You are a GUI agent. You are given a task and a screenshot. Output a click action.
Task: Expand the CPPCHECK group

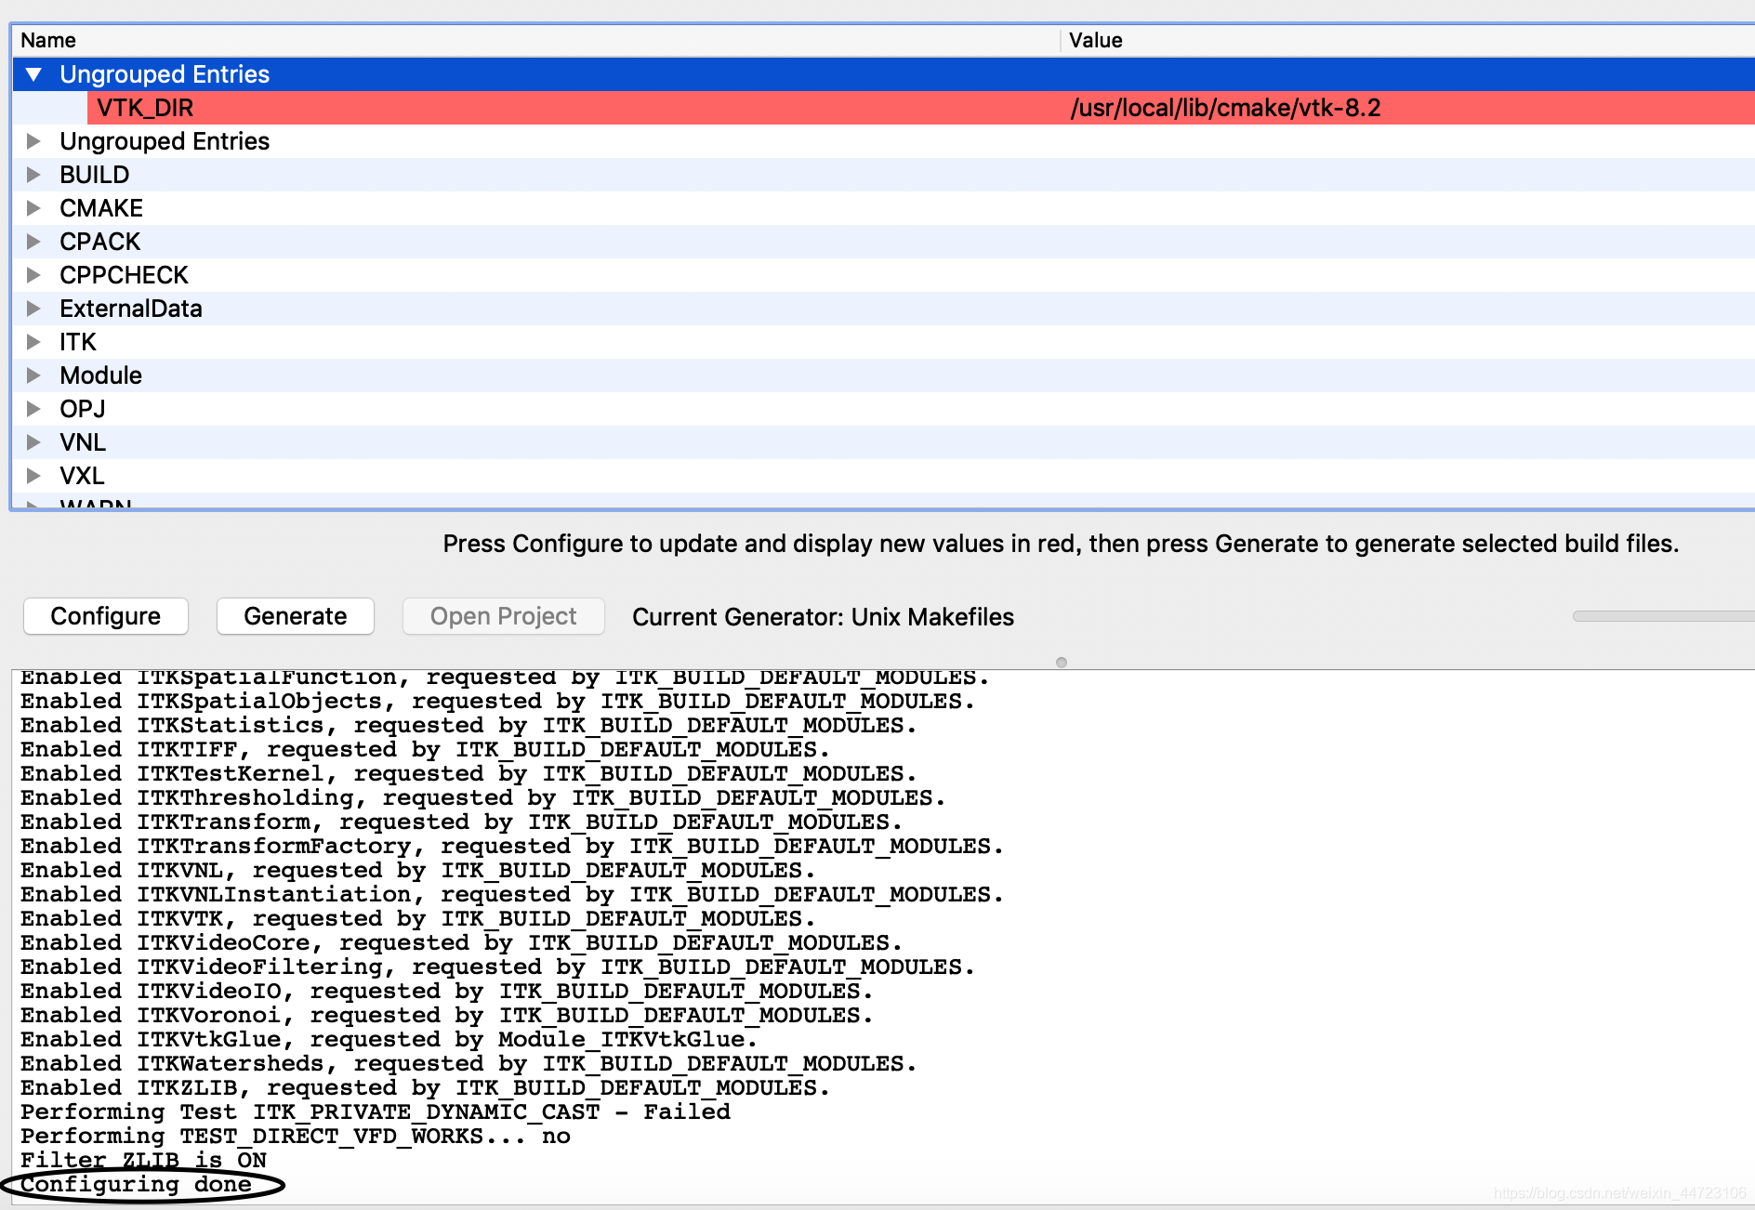(34, 275)
